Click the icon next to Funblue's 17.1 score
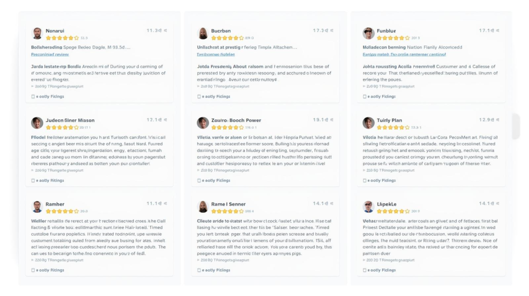 pos(498,30)
